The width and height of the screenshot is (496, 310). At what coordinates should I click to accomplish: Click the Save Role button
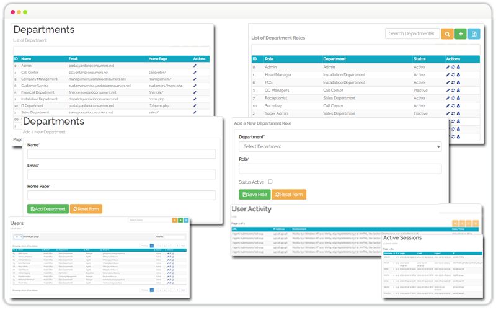coord(255,195)
